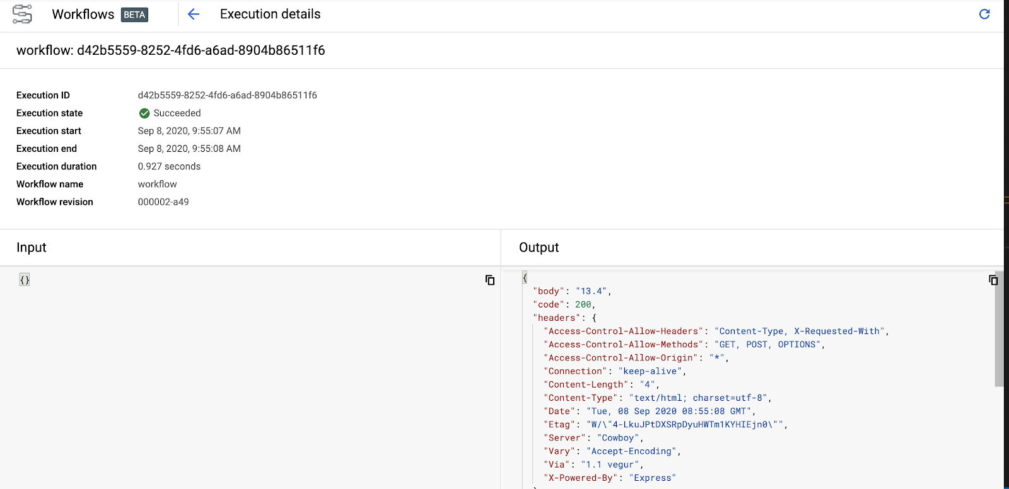Select the Input panel heading
This screenshot has width=1009, height=489.
32,248
